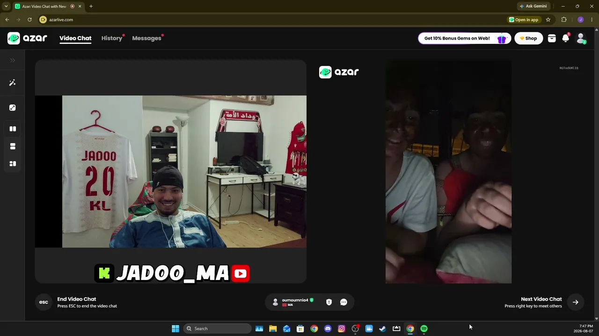Click the taskbar Search box
The image size is (599, 336).
click(217, 329)
